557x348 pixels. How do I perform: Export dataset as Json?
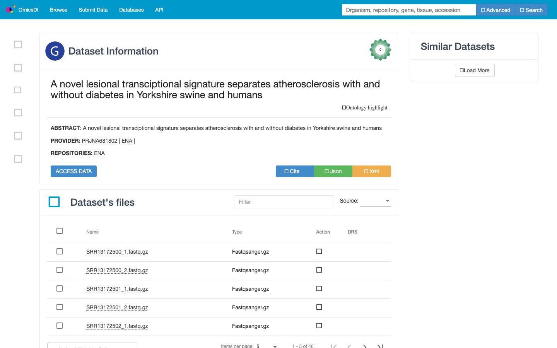[x=333, y=171]
